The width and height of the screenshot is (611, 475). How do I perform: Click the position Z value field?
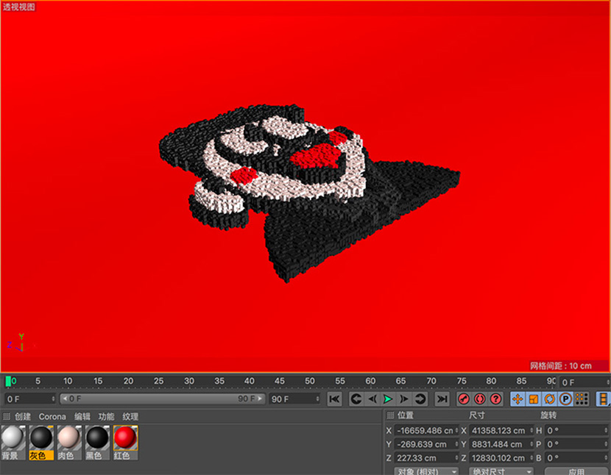pyautogui.click(x=426, y=458)
